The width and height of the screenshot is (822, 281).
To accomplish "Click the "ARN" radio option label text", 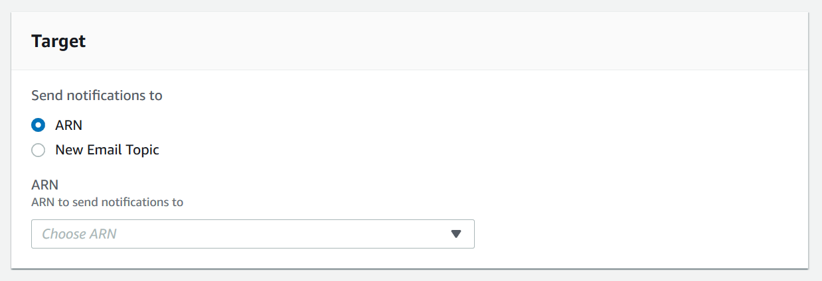I will click(x=68, y=125).
